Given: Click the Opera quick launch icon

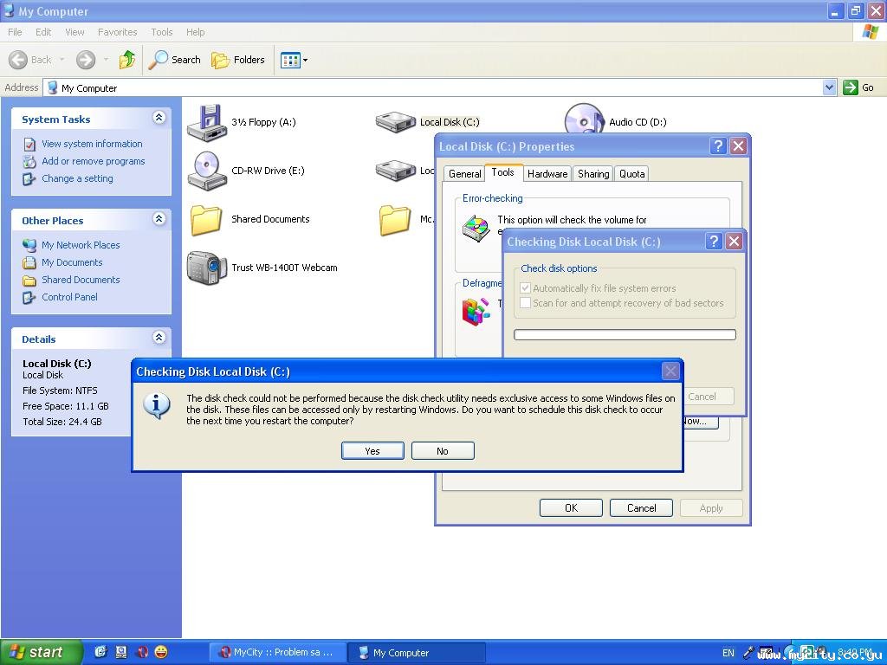Looking at the screenshot, I should tap(142, 652).
